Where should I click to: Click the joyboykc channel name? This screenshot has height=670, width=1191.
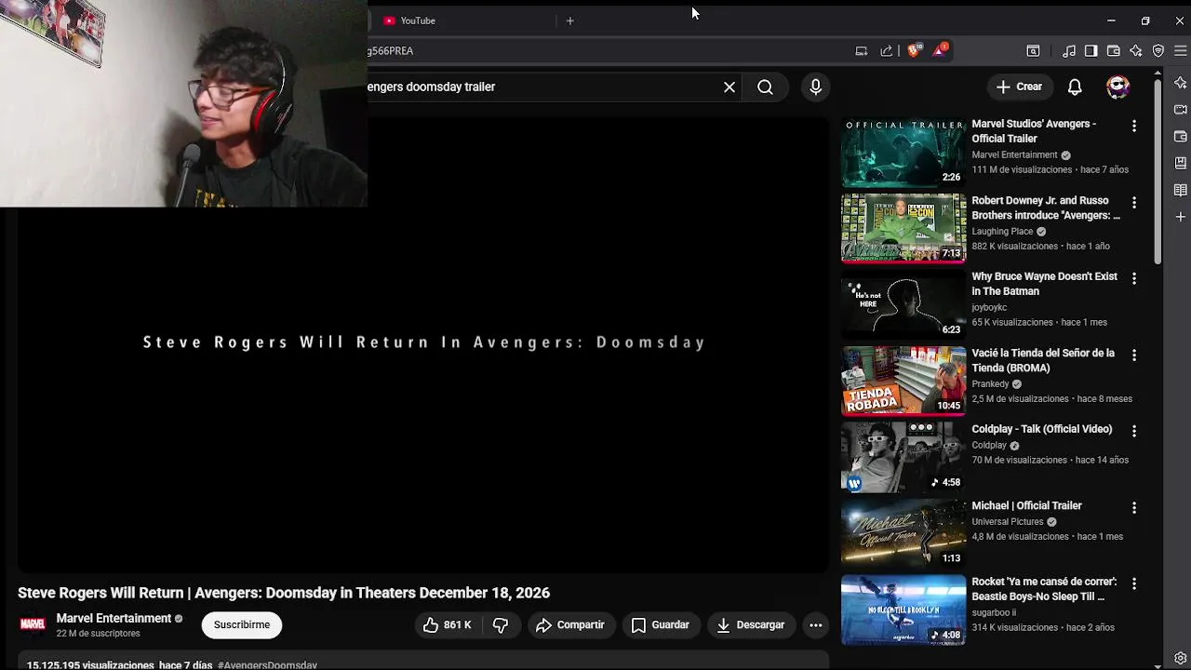[x=989, y=308]
